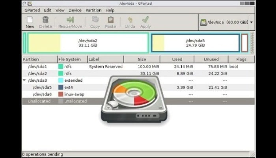Screen dimensions: 276x158
Task: Click the extended filesystem color swatch
Action: (x=61, y=80)
